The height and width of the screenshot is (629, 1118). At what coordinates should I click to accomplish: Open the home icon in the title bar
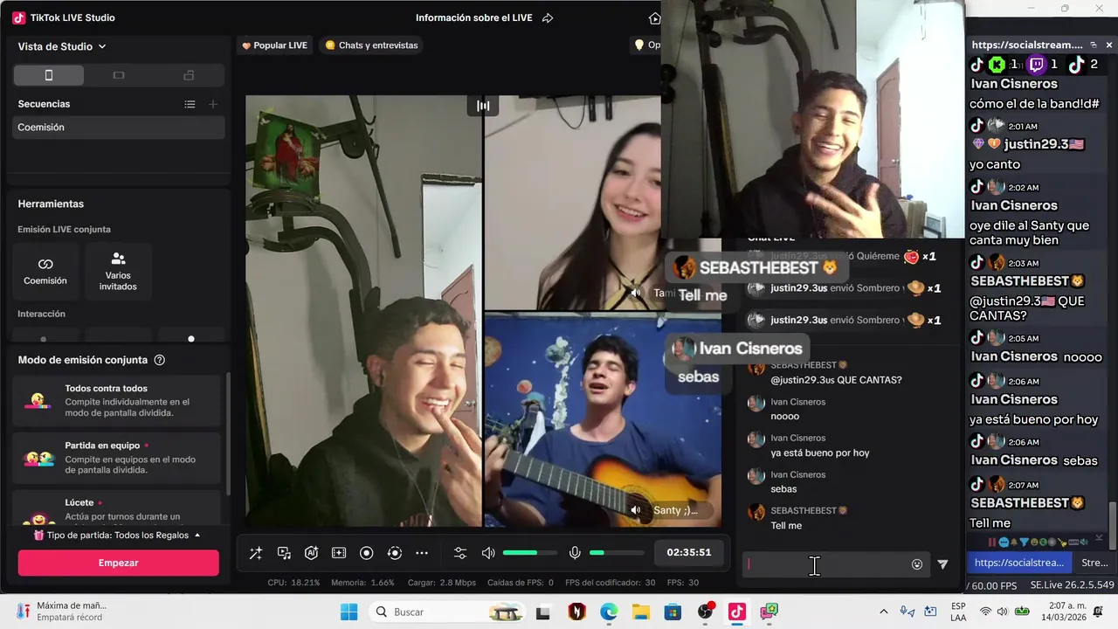(655, 17)
